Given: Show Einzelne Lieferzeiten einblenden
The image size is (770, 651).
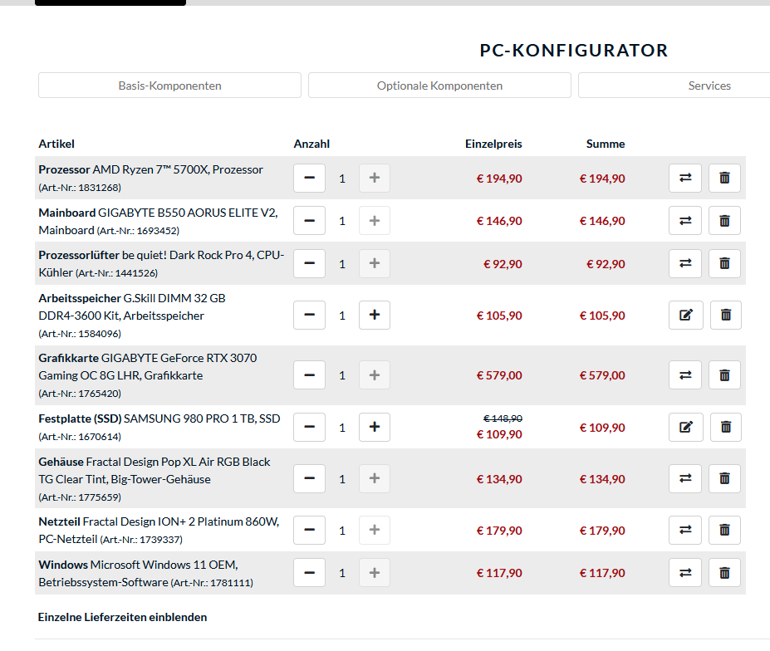Looking at the screenshot, I should coord(122,617).
